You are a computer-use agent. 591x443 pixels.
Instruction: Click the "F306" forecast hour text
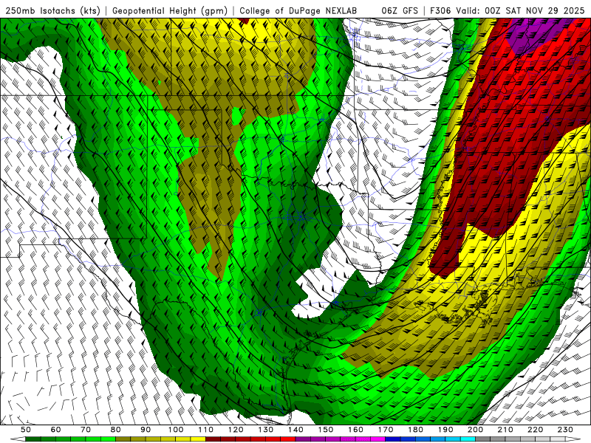[440, 10]
